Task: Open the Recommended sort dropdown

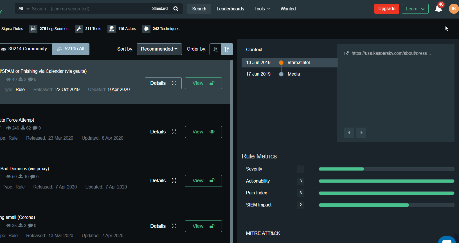Action: (159, 49)
